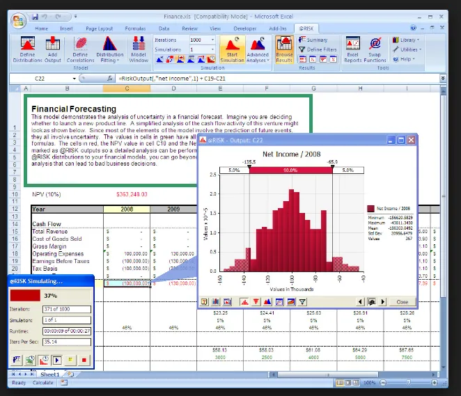Image resolution: width=461 pixels, height=396 pixels.
Task: Switch to the Insert ribbon tab
Action: click(66, 29)
